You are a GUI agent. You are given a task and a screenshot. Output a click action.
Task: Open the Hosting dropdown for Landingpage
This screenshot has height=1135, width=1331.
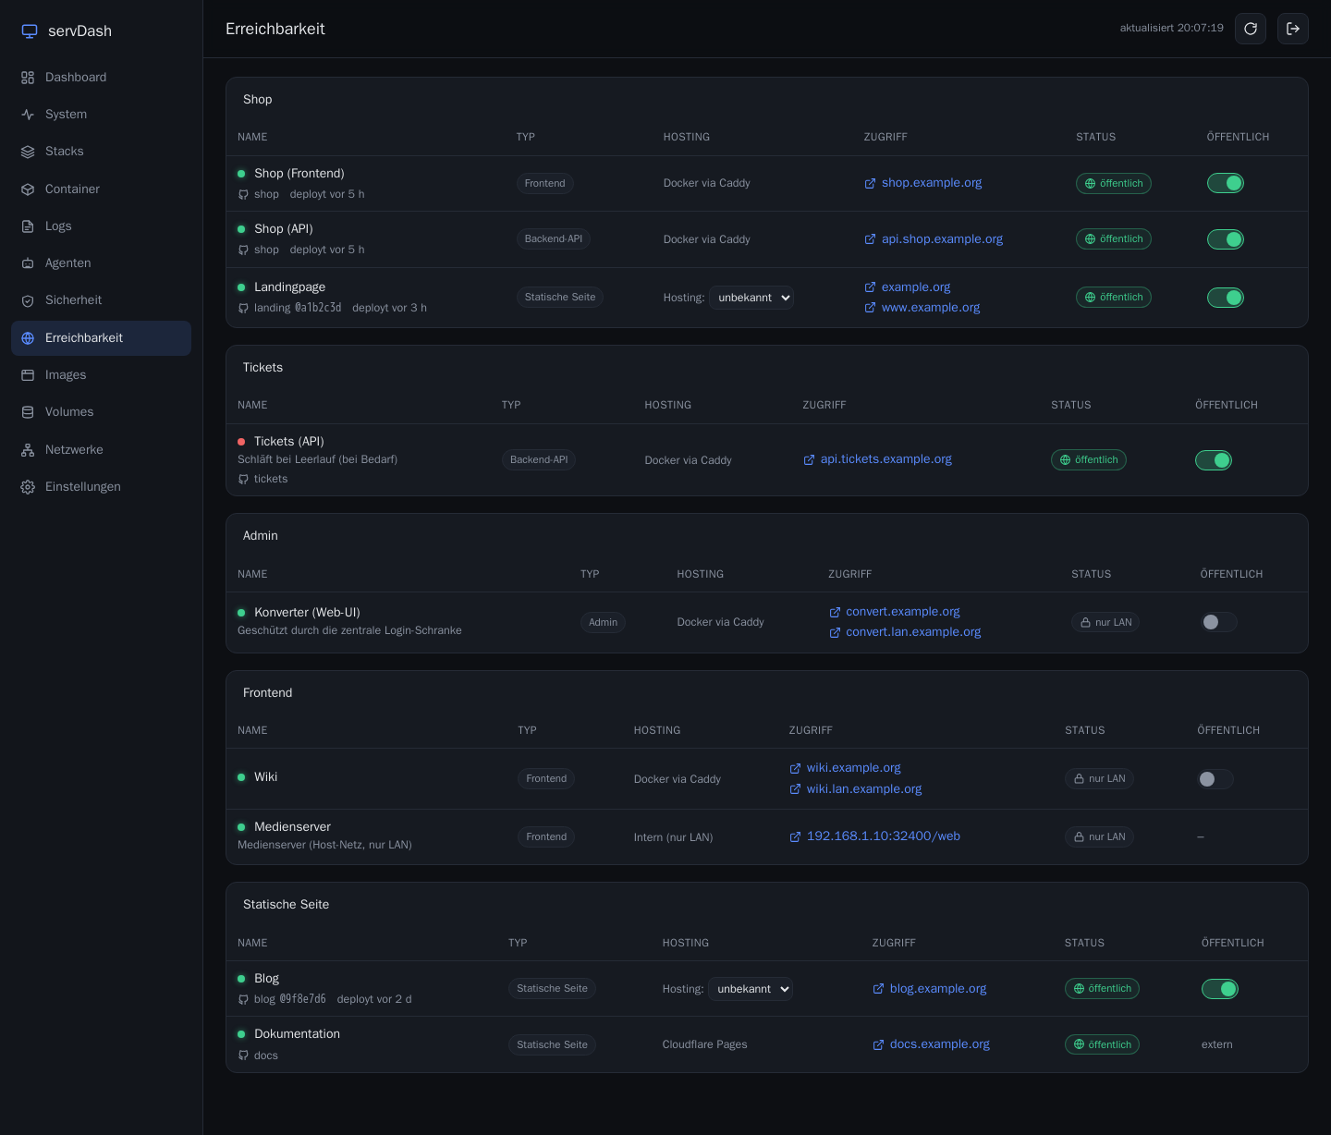[x=751, y=298]
